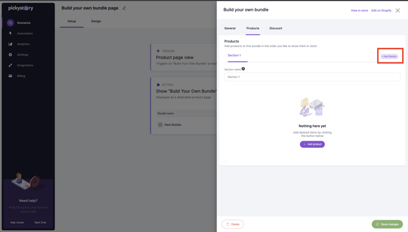Open Edit on Shopify link
Viewport: 408px width, 232px height.
pyautogui.click(x=381, y=11)
